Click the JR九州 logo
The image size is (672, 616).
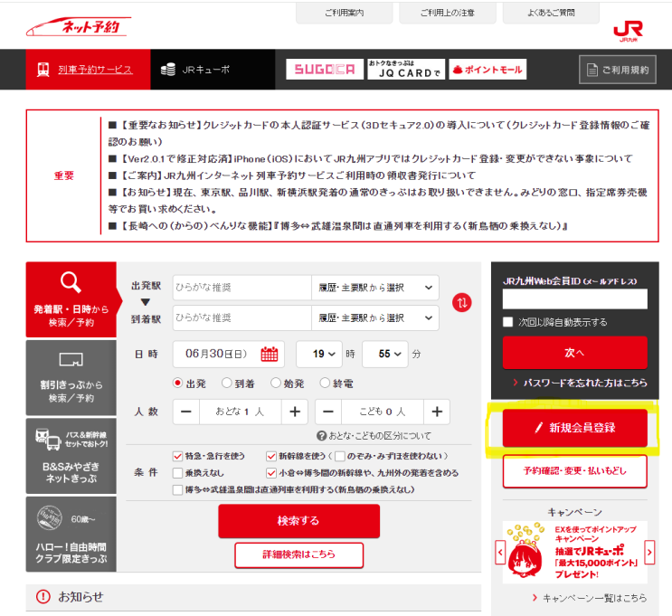[628, 32]
